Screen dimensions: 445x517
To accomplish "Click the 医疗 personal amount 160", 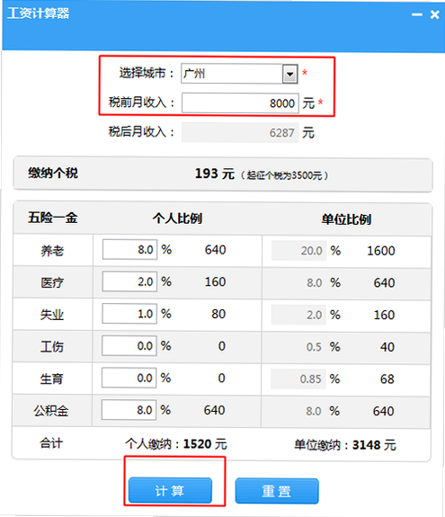I will point(215,282).
